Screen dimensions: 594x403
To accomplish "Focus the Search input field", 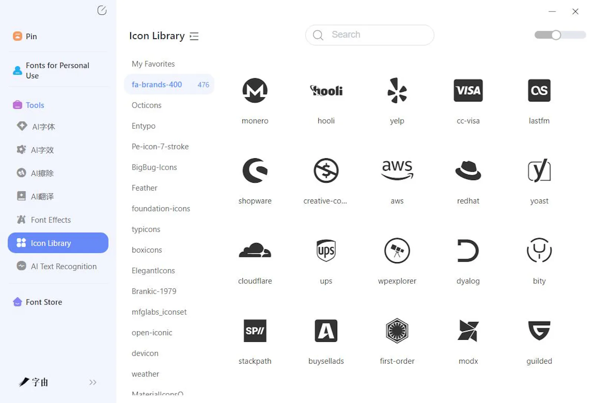I will (370, 35).
